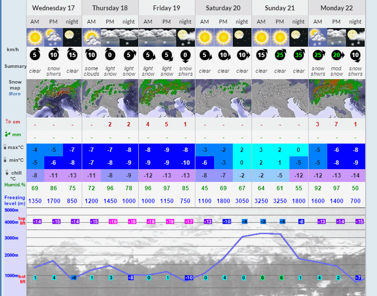377x296 pixels.
Task: Select the Wednesday 17 day header
Action: pos(53,8)
